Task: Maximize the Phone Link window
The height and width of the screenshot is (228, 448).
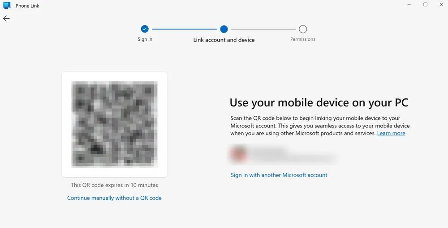Action: tap(425, 4)
